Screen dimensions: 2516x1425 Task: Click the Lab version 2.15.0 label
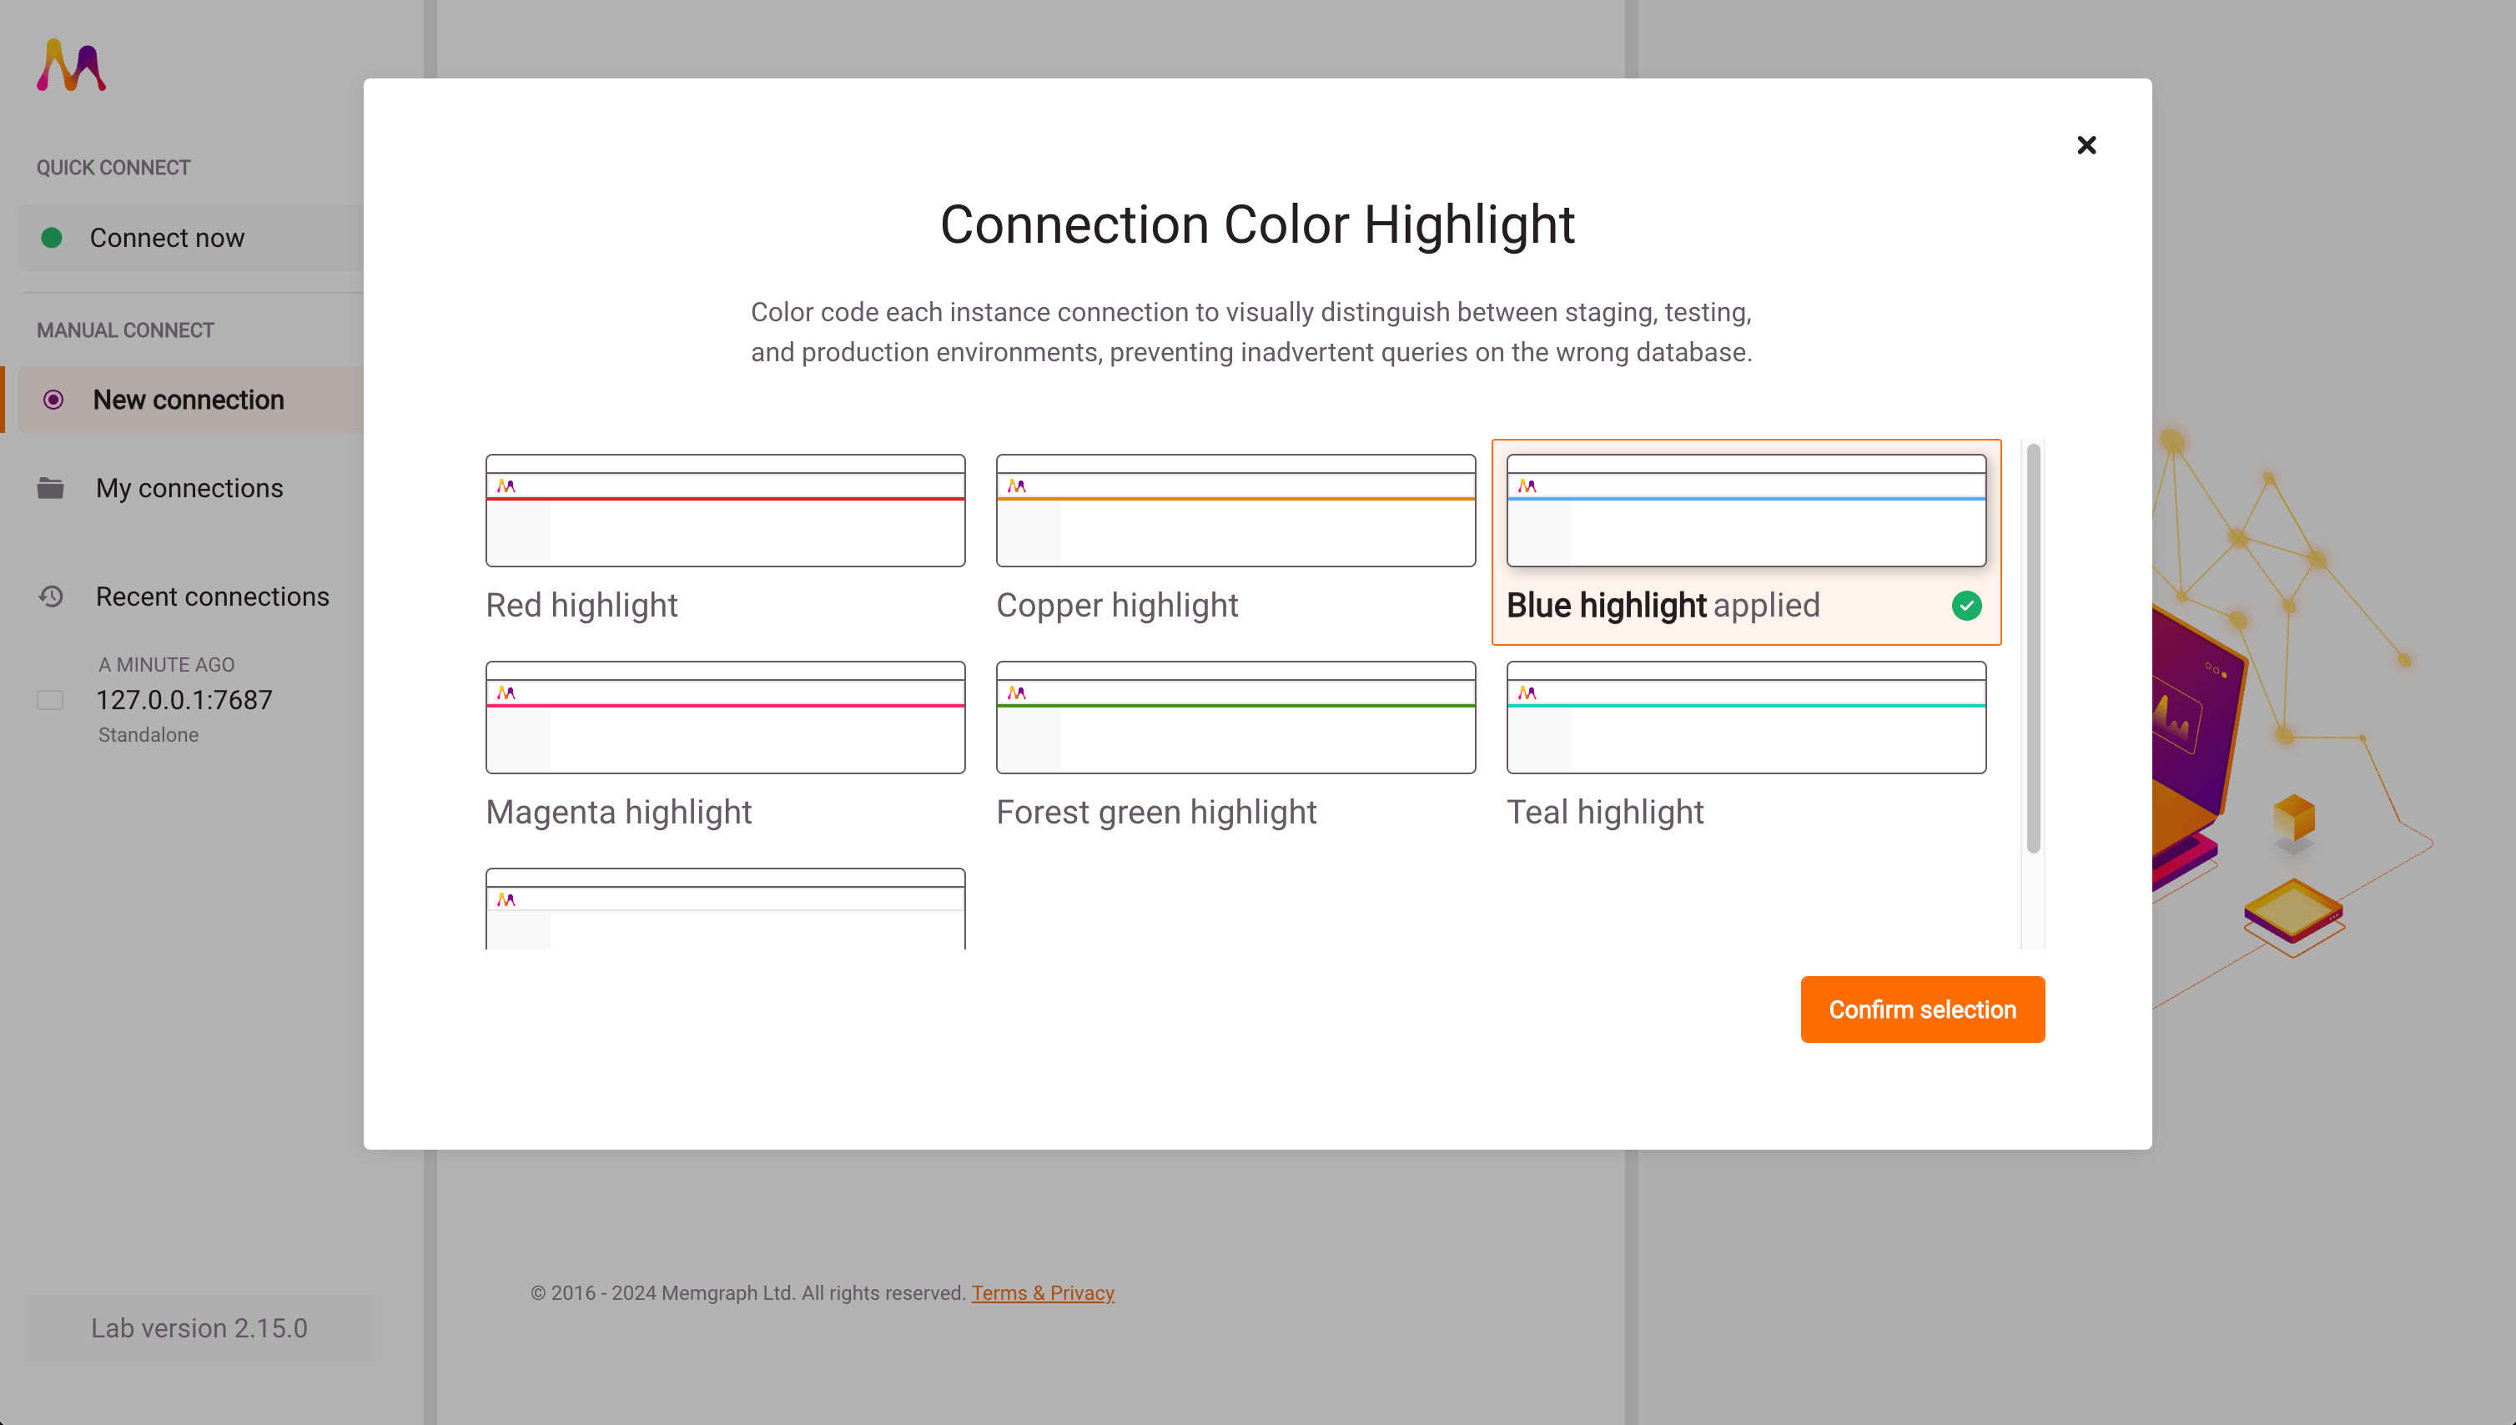(x=199, y=1328)
